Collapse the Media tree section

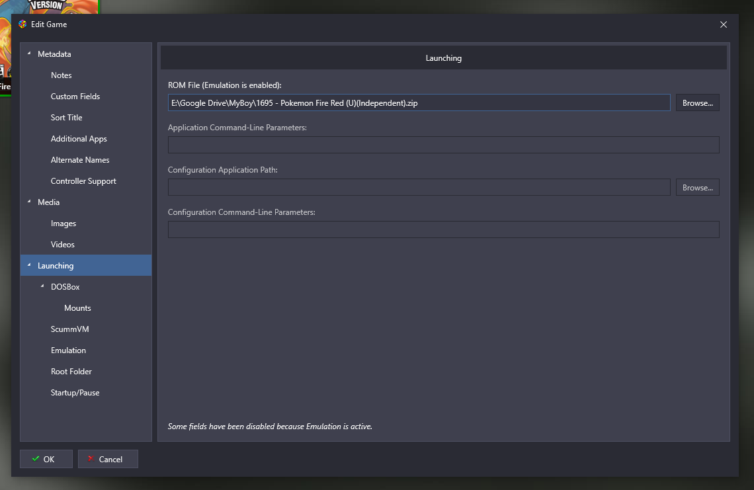[x=29, y=202]
